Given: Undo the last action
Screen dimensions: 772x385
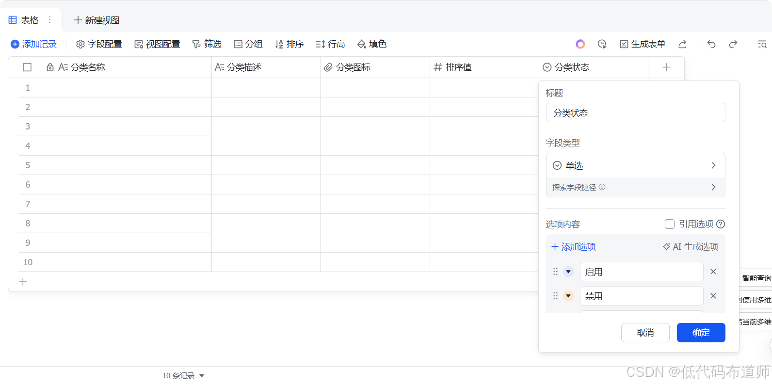Looking at the screenshot, I should [x=711, y=44].
